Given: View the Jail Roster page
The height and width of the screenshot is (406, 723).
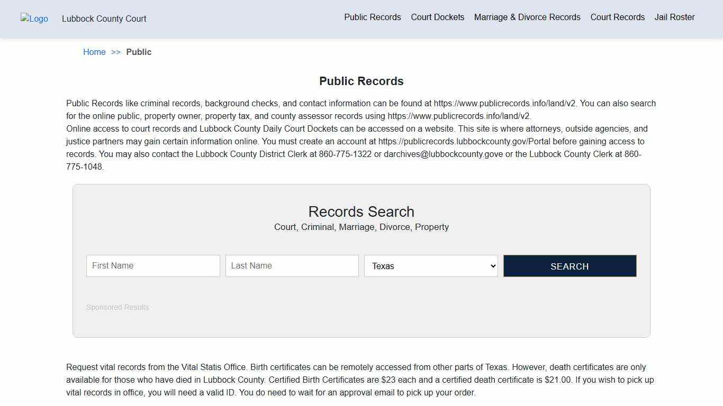Looking at the screenshot, I should pos(674,17).
